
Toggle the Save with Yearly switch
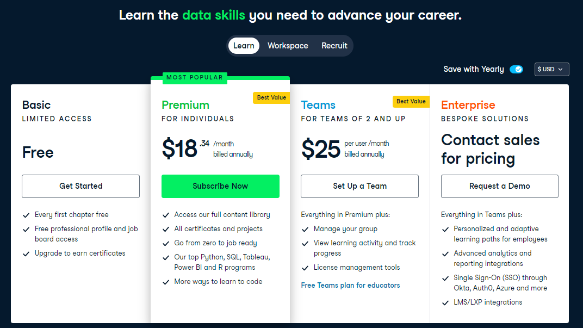pos(516,69)
